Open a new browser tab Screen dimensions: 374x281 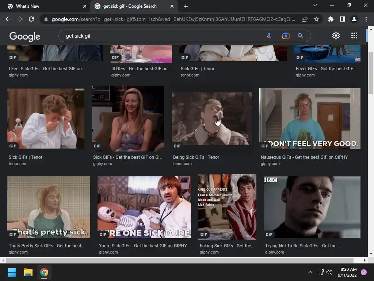[x=186, y=6]
